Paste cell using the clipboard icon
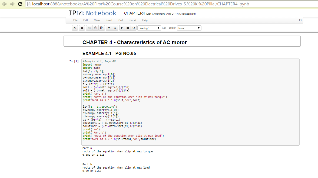 102,28
